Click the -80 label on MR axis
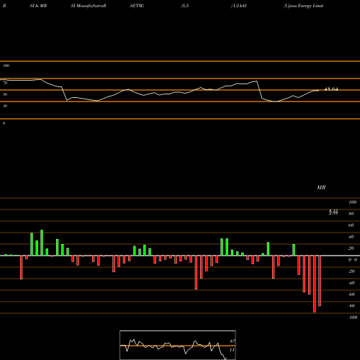 coord(351,306)
